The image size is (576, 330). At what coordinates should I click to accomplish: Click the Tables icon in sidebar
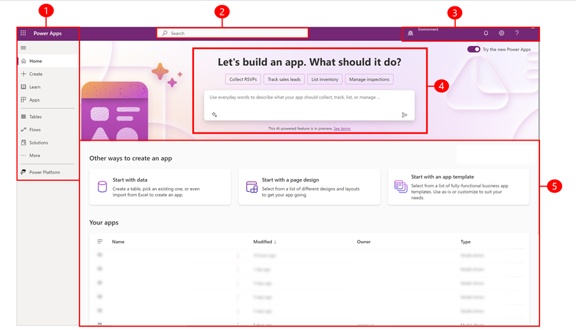(x=24, y=117)
